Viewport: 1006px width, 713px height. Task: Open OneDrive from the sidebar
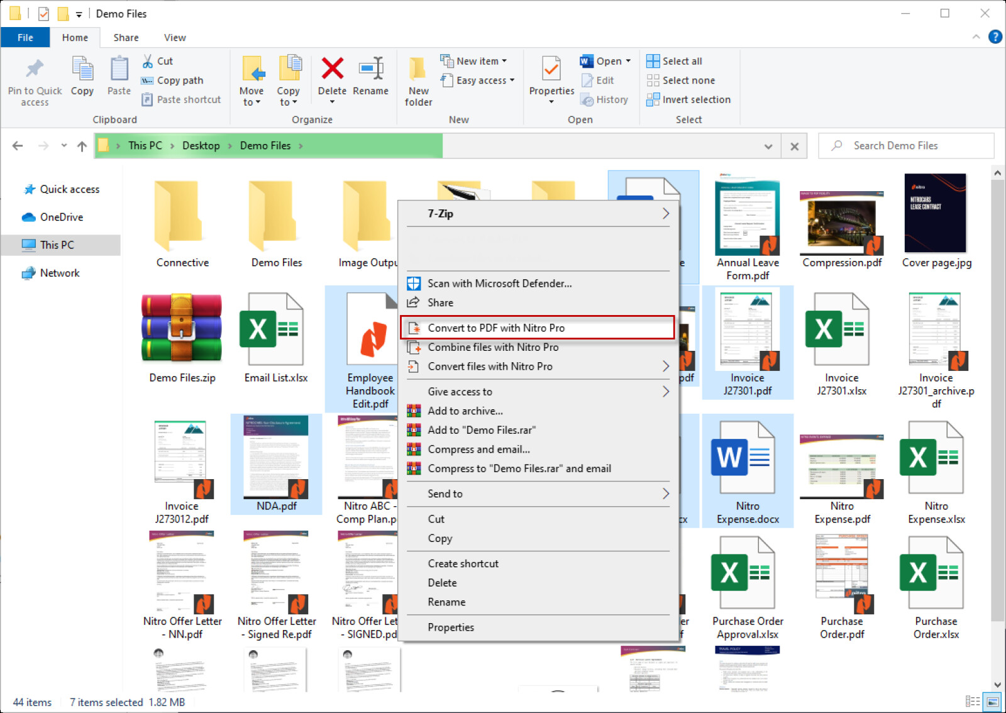pyautogui.click(x=62, y=217)
